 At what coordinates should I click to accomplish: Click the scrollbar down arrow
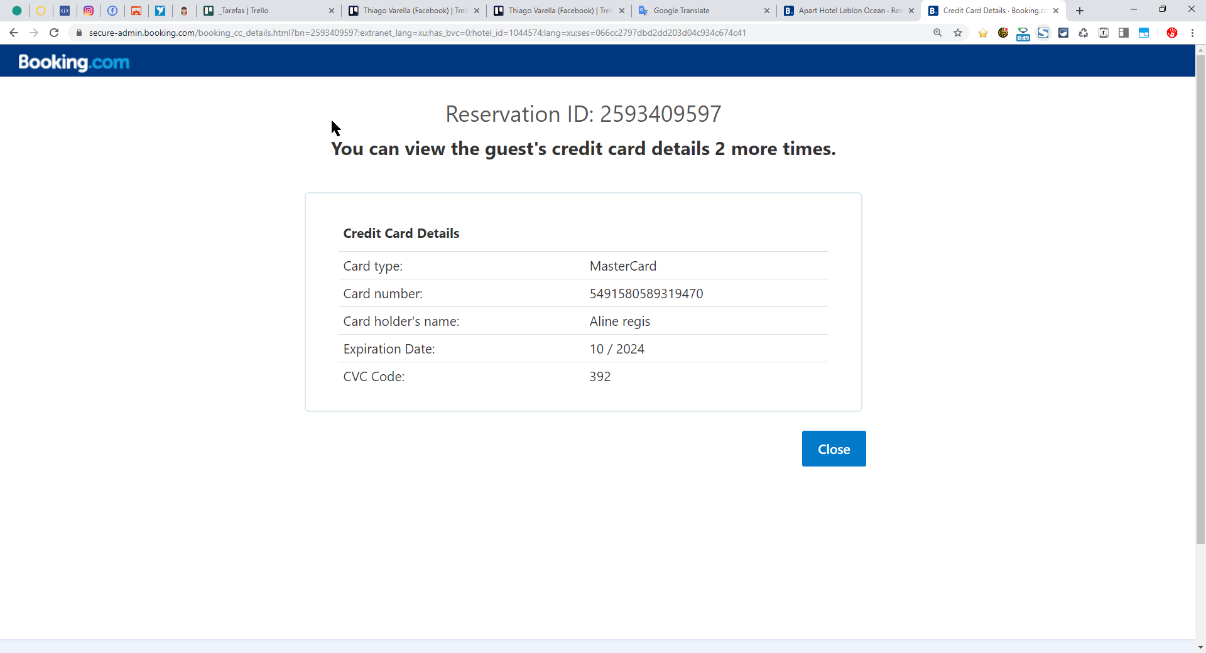(x=1200, y=647)
